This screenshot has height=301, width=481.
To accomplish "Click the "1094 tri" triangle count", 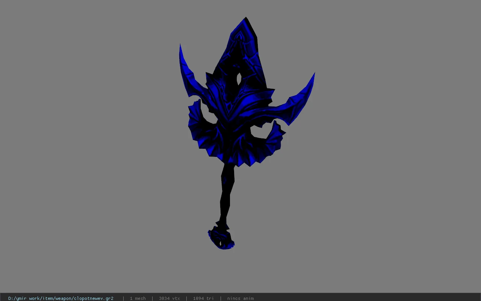I will point(204,298).
